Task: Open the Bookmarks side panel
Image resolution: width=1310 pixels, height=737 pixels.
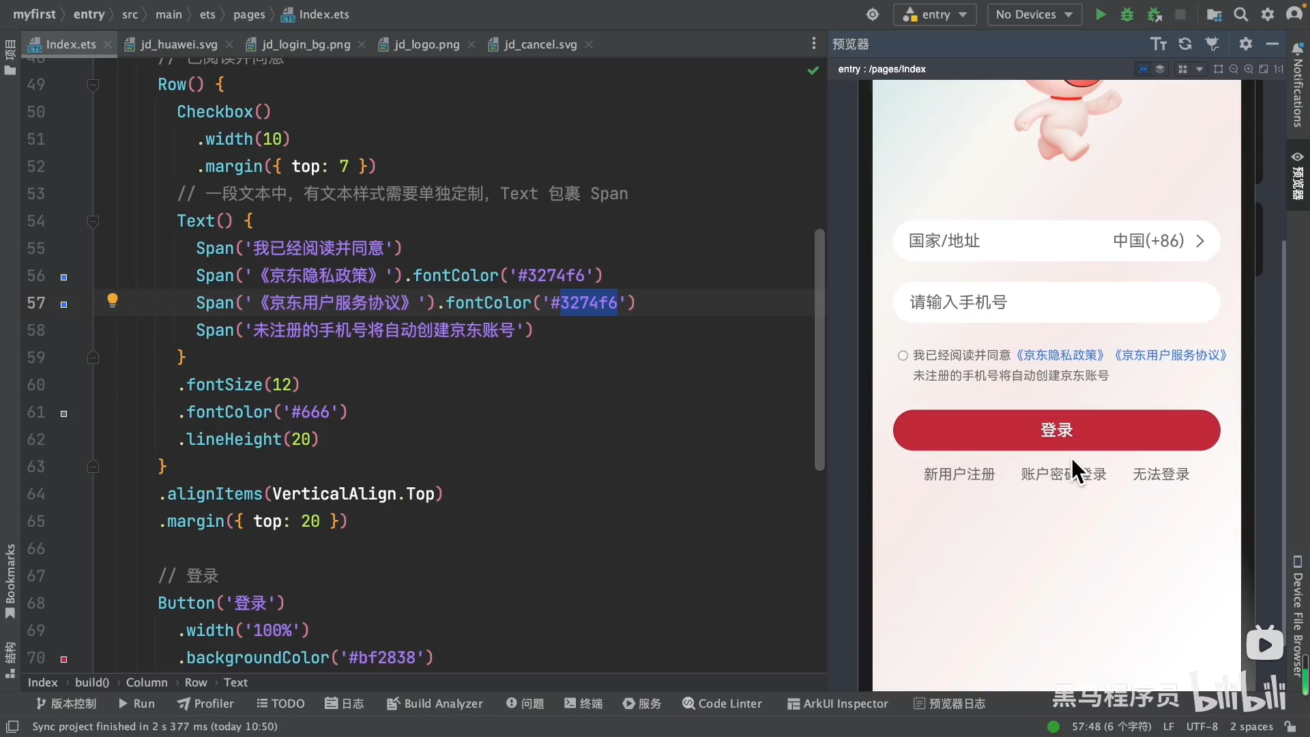Action: click(x=10, y=581)
